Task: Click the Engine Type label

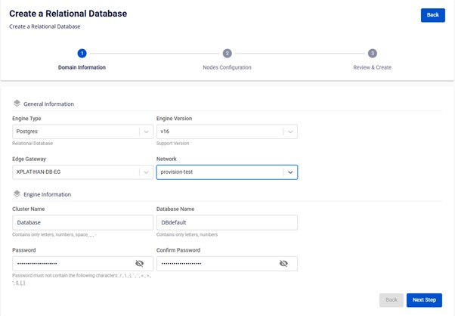Action: [x=26, y=119]
